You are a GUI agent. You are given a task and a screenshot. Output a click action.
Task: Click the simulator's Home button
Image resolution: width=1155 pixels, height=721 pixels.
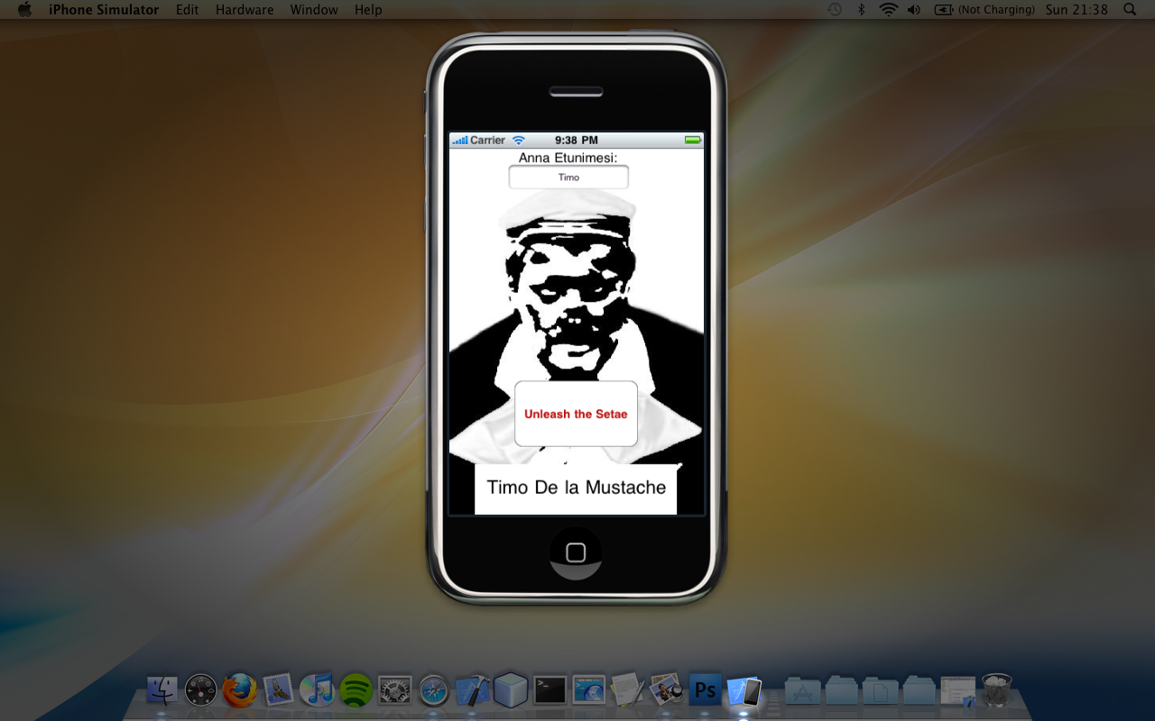click(576, 552)
